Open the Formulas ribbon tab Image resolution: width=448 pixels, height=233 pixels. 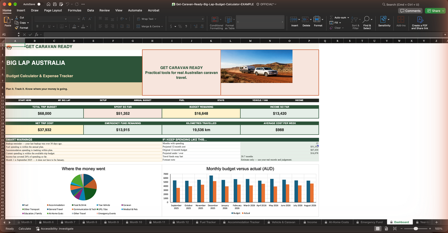[x=75, y=10]
